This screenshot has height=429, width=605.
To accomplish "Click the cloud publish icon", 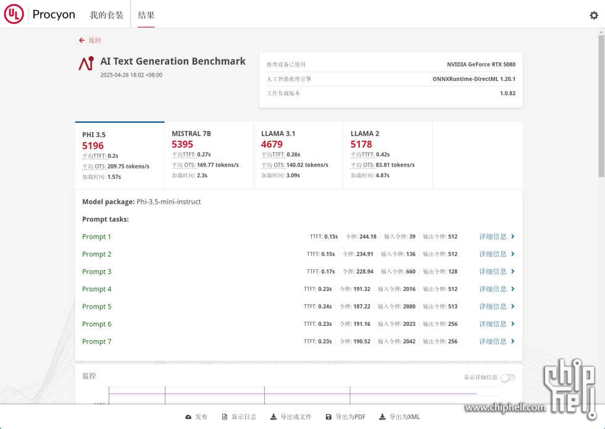I will pos(188,417).
